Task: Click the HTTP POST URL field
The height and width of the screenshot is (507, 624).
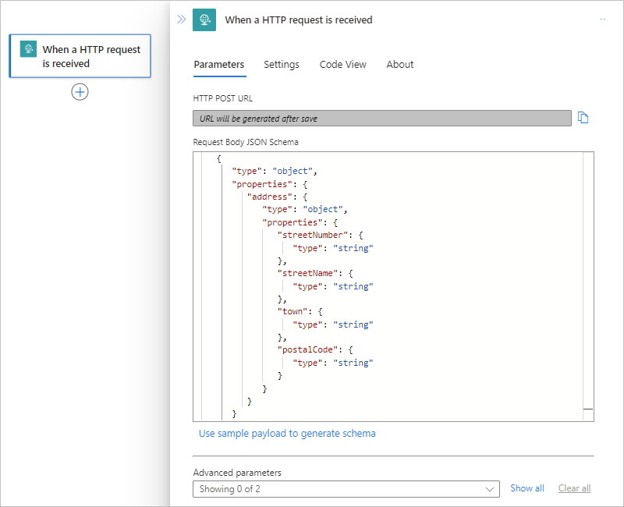Action: point(382,119)
